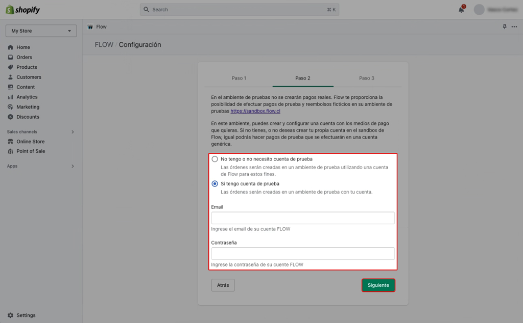Click the Customers person icon
The image size is (523, 323).
click(10, 77)
